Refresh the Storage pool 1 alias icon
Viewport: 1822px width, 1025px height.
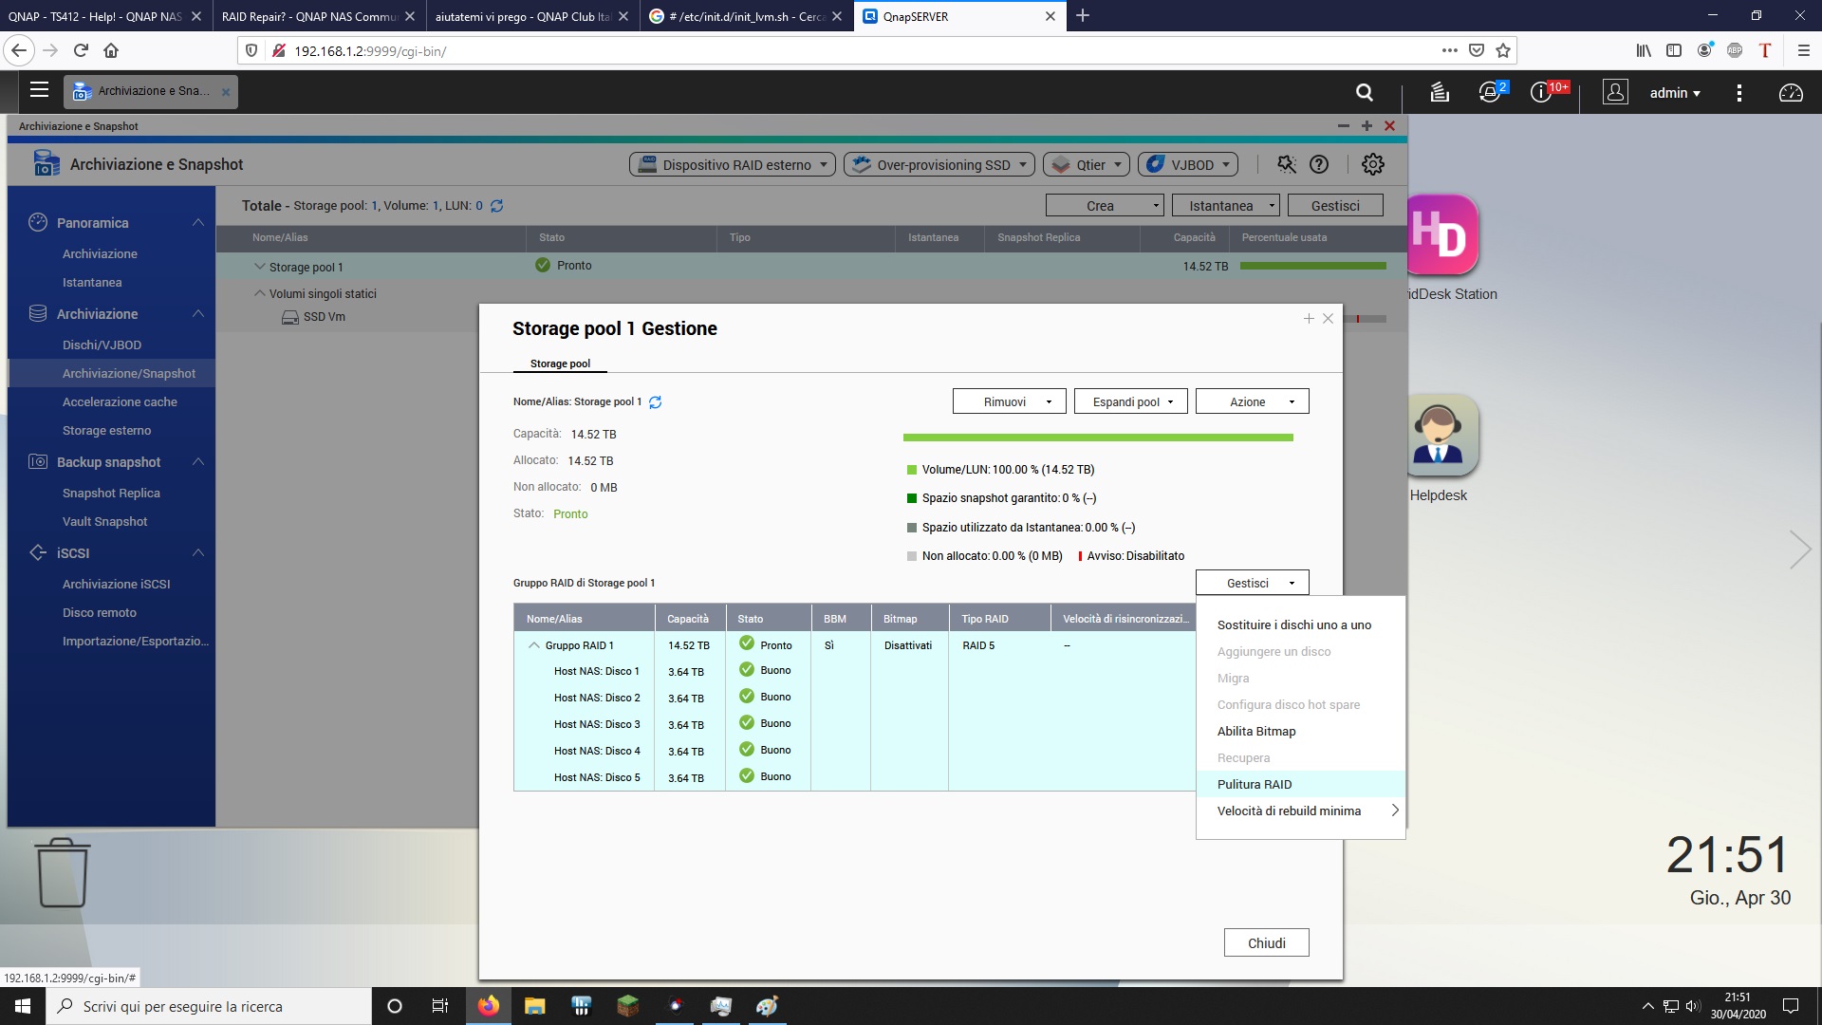(655, 402)
